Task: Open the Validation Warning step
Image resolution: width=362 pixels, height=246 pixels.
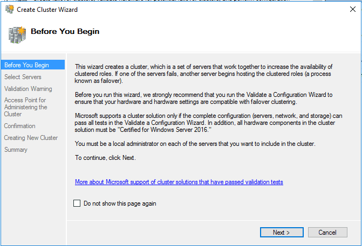Action: pyautogui.click(x=28, y=89)
